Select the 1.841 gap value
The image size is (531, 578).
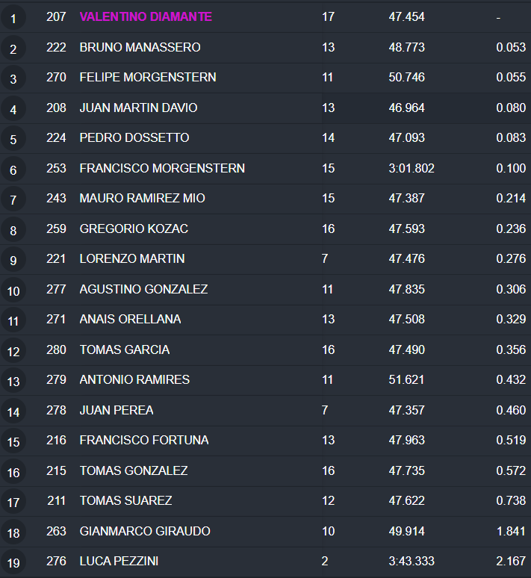(511, 531)
